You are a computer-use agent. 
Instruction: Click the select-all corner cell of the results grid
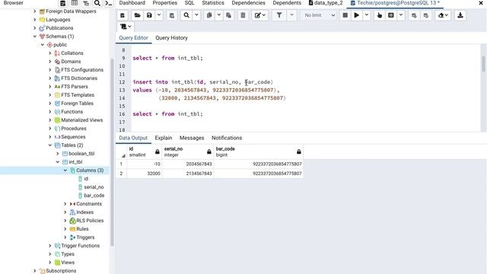pos(122,151)
